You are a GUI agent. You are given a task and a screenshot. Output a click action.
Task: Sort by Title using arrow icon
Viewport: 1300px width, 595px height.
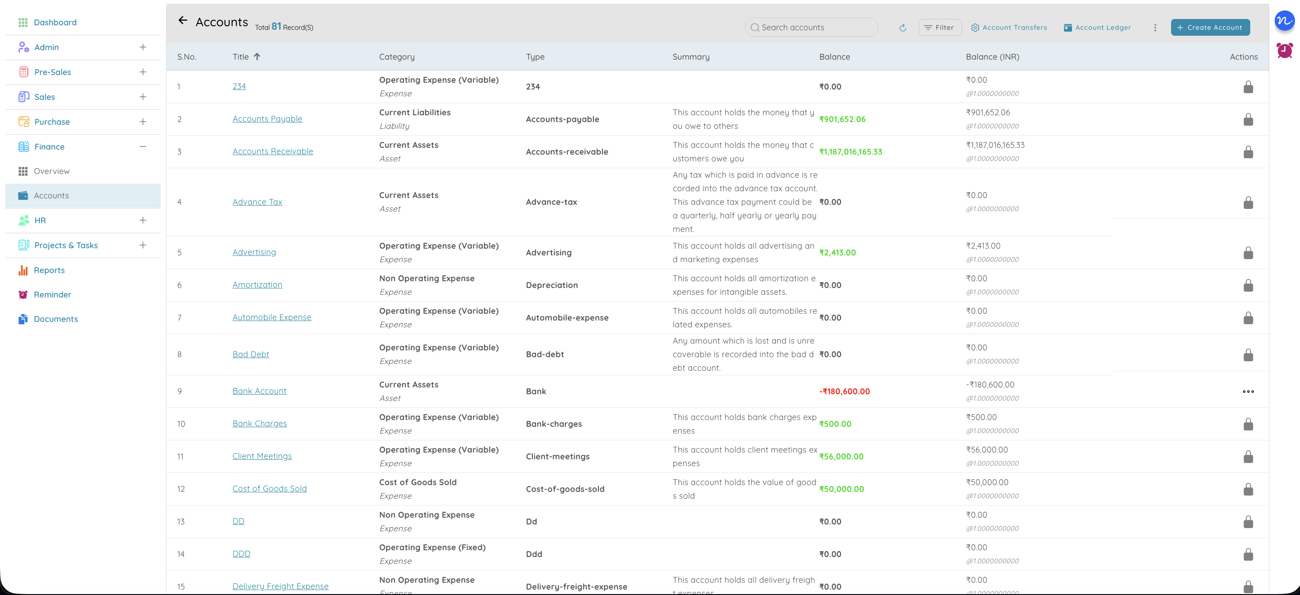[257, 57]
